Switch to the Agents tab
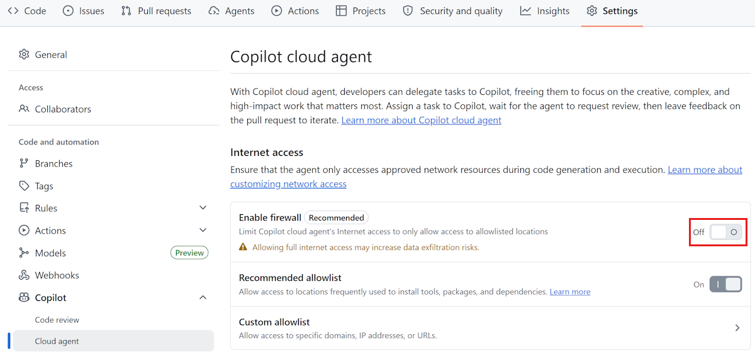This screenshot has width=755, height=355. 232,11
